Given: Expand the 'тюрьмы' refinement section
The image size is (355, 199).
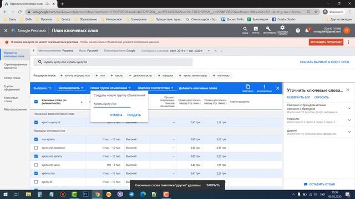Looking at the screenshot, I should pyautogui.click(x=349, y=120).
